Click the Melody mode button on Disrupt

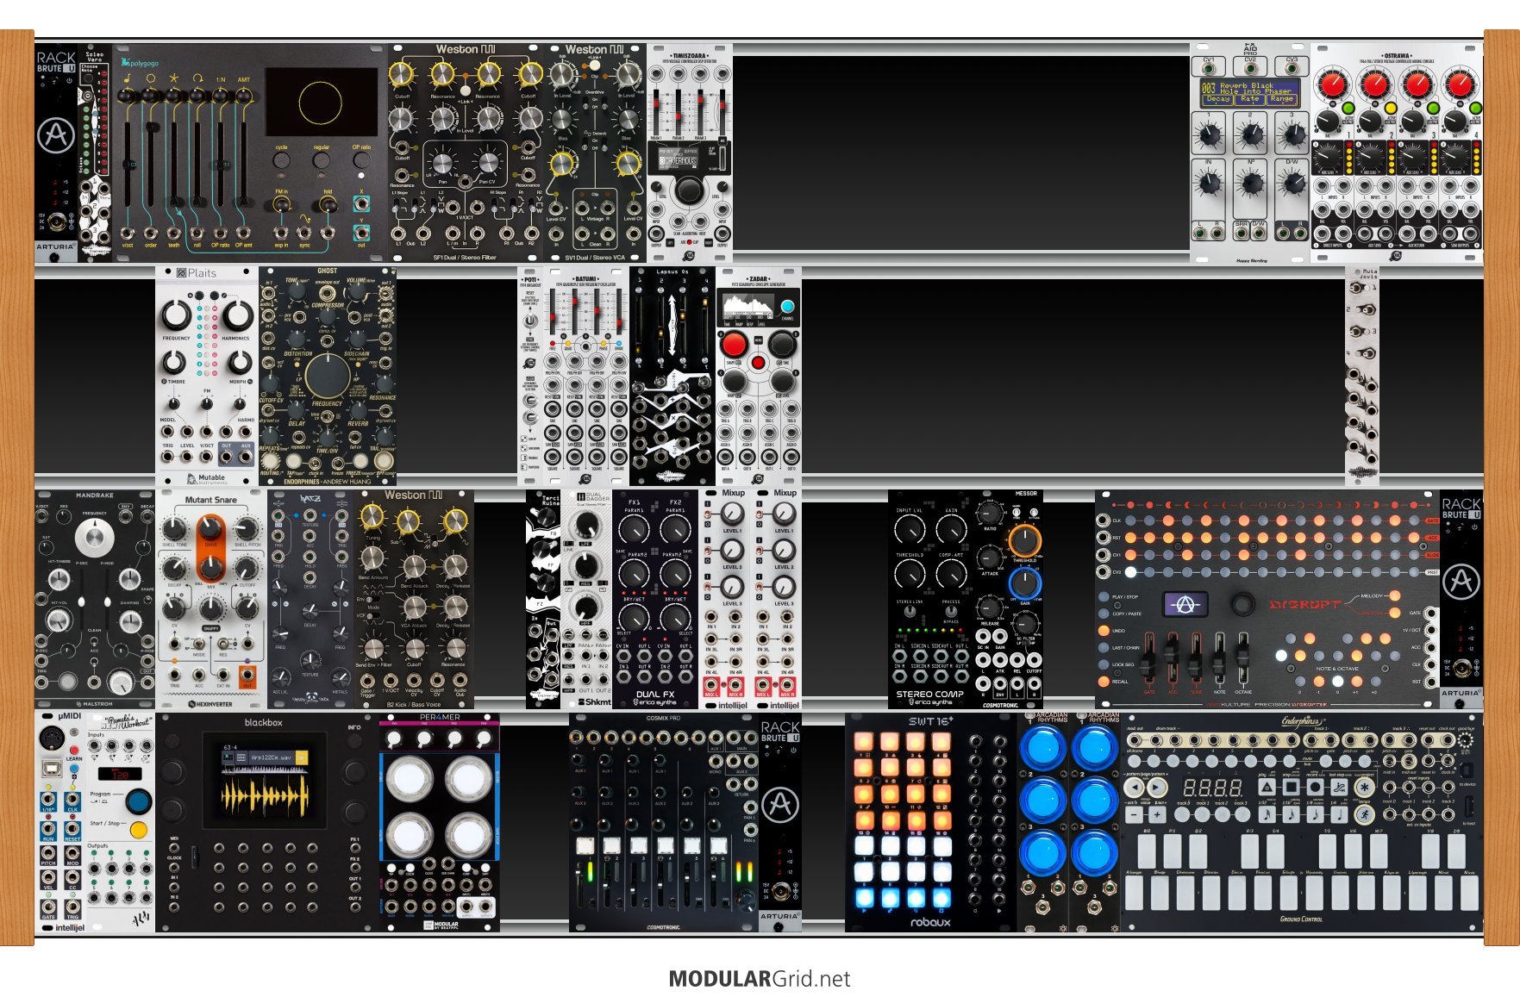(1395, 595)
